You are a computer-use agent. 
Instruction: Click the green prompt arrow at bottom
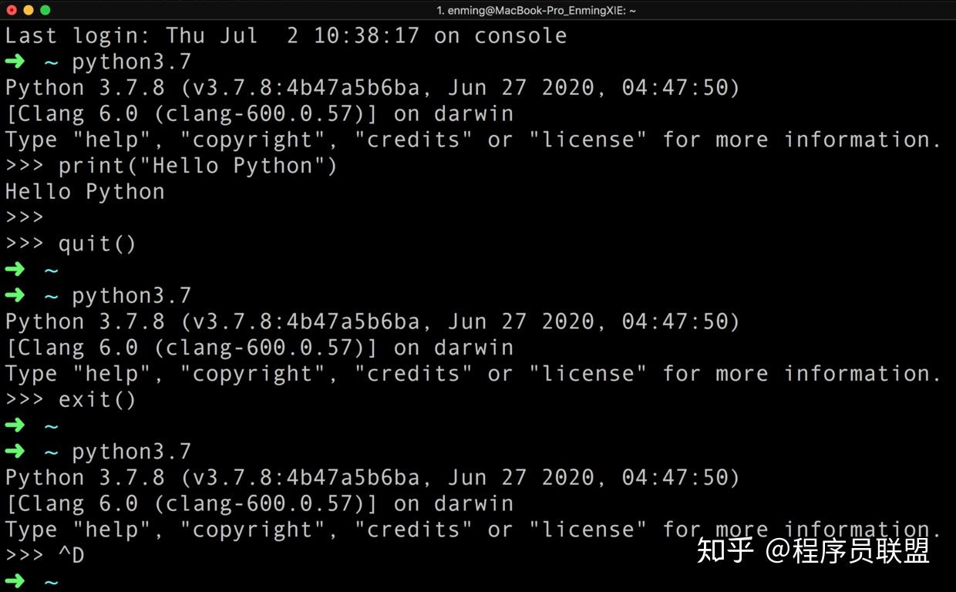[x=15, y=582]
